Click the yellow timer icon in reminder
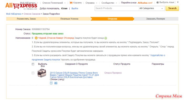The height and width of the screenshot is (100, 184). (36, 38)
